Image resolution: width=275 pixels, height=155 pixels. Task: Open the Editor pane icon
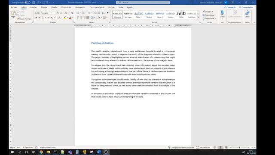247,13
